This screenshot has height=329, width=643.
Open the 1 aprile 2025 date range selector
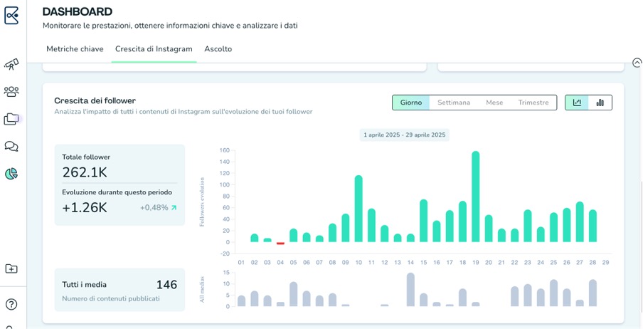[406, 135]
